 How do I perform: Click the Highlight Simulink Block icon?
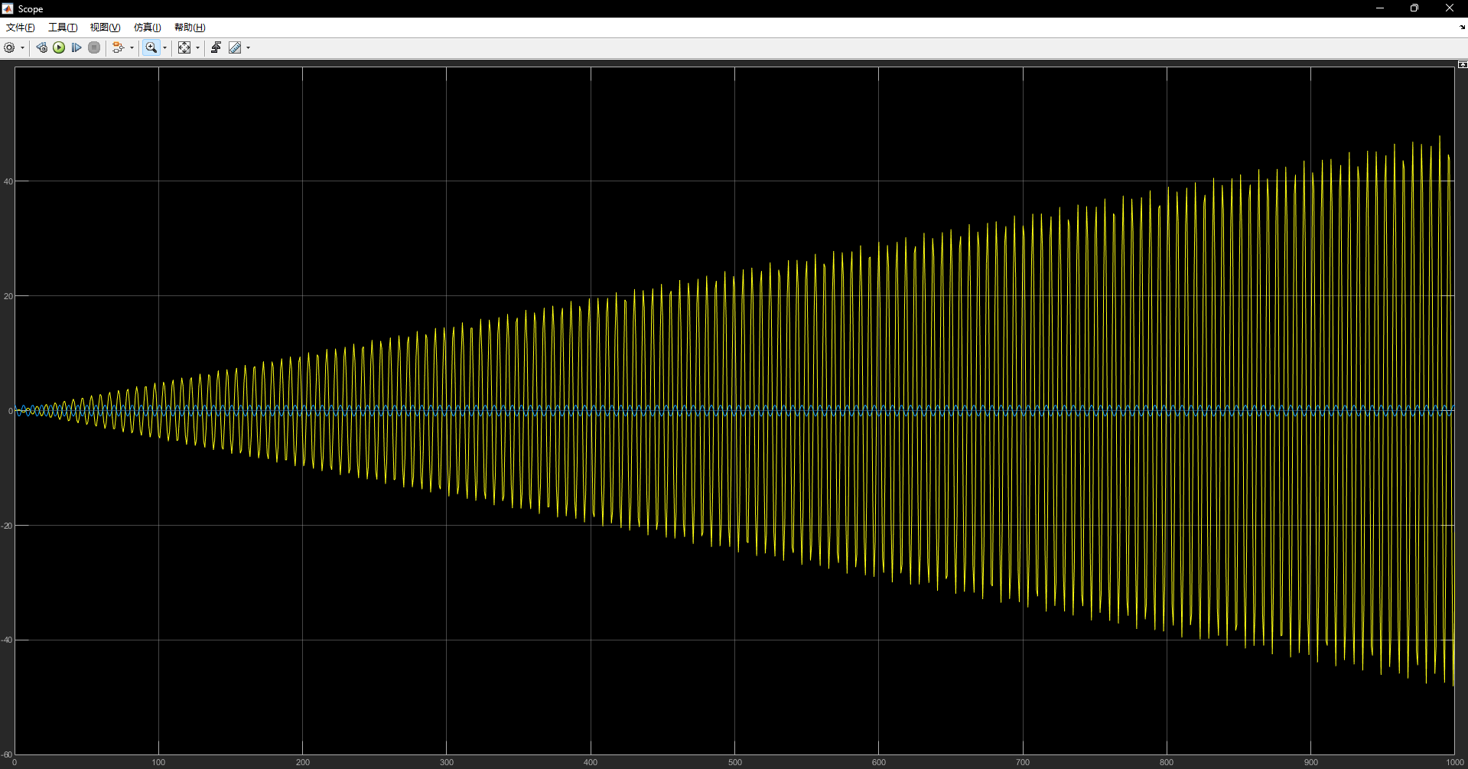(118, 47)
